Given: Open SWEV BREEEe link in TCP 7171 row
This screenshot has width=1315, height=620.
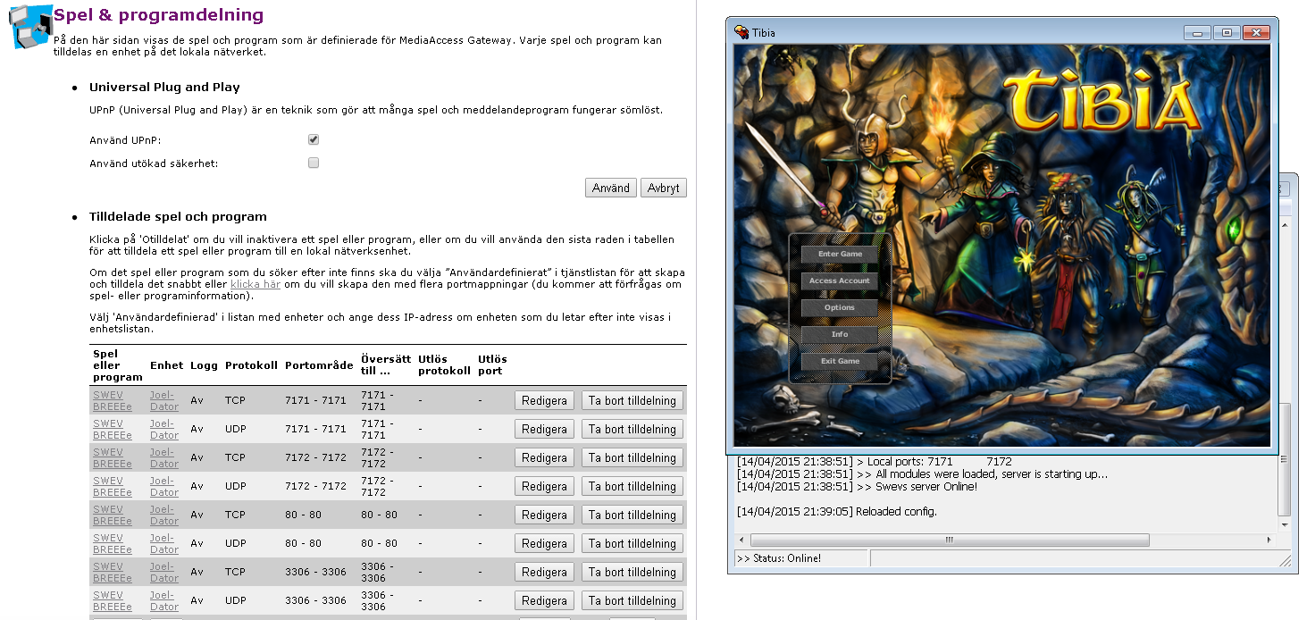Looking at the screenshot, I should tap(113, 400).
